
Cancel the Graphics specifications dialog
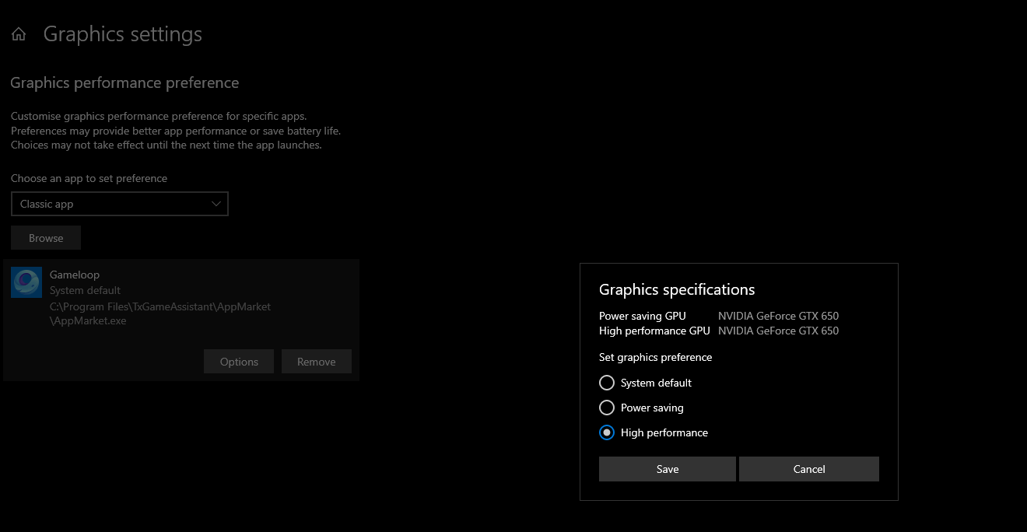[x=809, y=469]
